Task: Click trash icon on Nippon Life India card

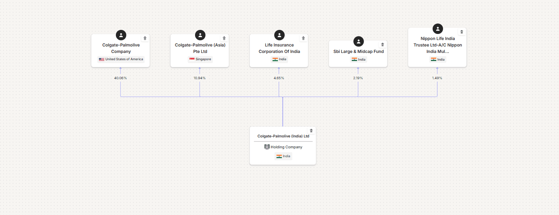Action: [x=462, y=32]
